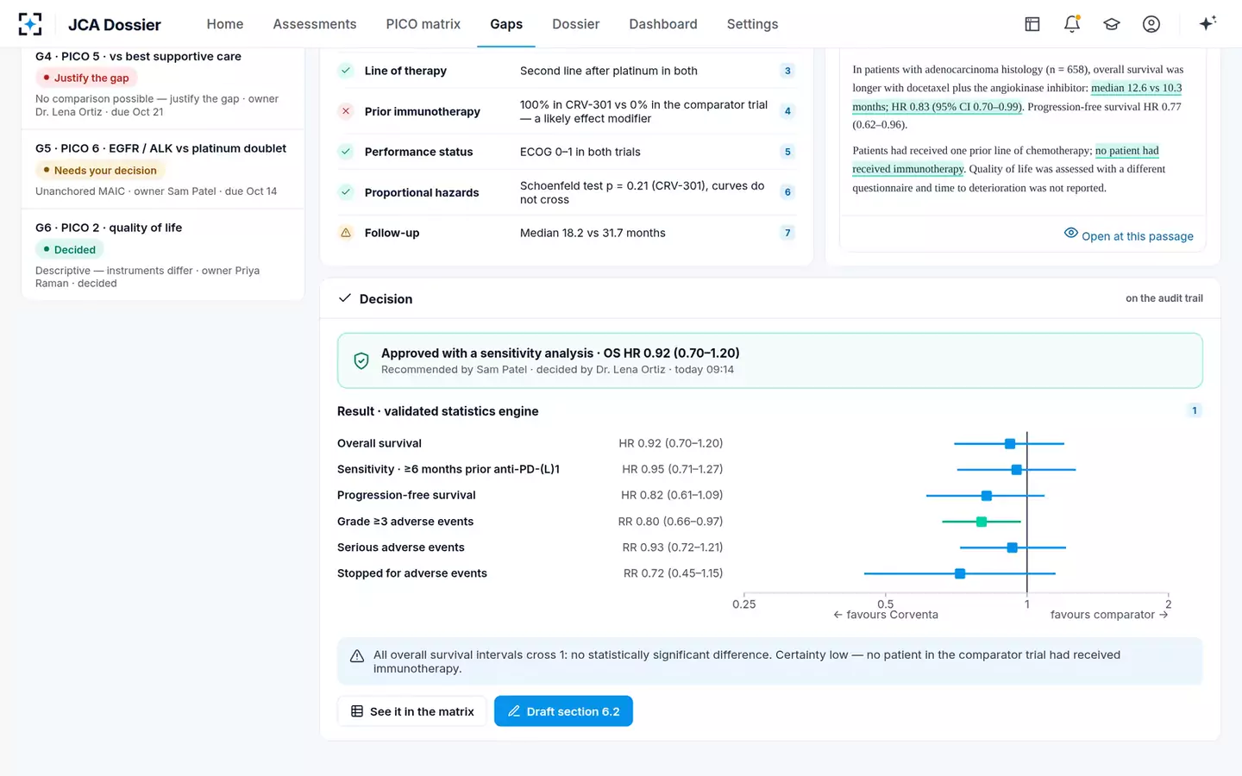Open the PICO matrix tab
The height and width of the screenshot is (776, 1242).
(423, 24)
